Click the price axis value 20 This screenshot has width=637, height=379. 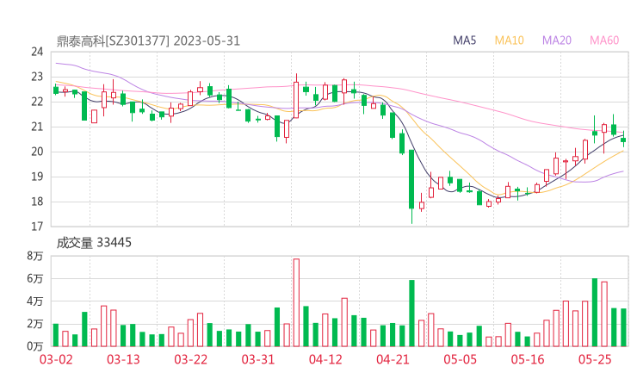pos(37,152)
